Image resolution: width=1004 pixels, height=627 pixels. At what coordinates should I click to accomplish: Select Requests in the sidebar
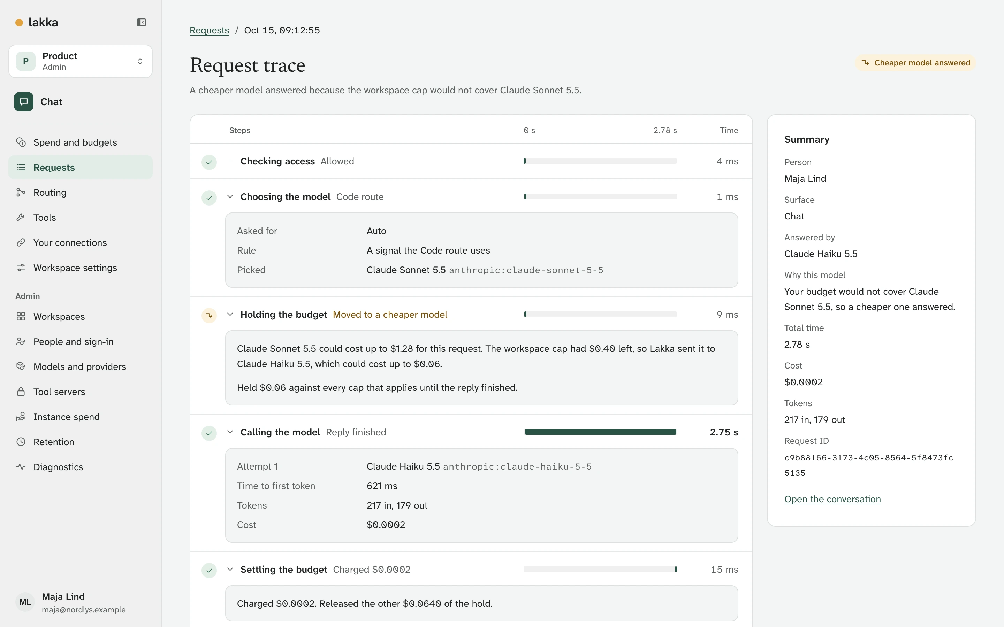pos(81,168)
